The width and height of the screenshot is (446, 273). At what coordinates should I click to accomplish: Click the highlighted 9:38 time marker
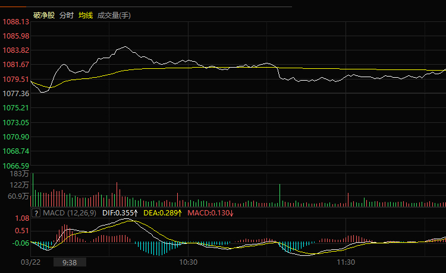(x=70, y=262)
